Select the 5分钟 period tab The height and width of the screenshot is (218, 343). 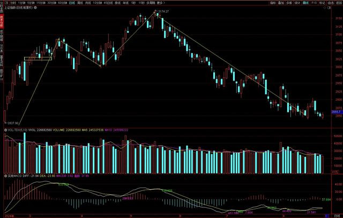(x=31, y=3)
